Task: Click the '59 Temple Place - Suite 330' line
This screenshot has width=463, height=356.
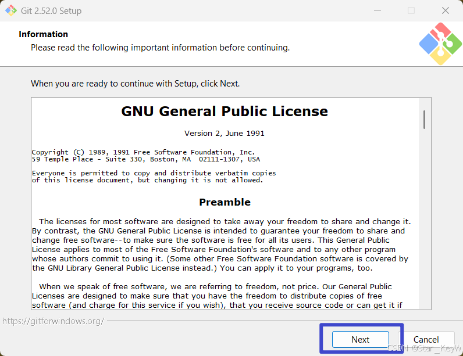Action: click(x=146, y=160)
